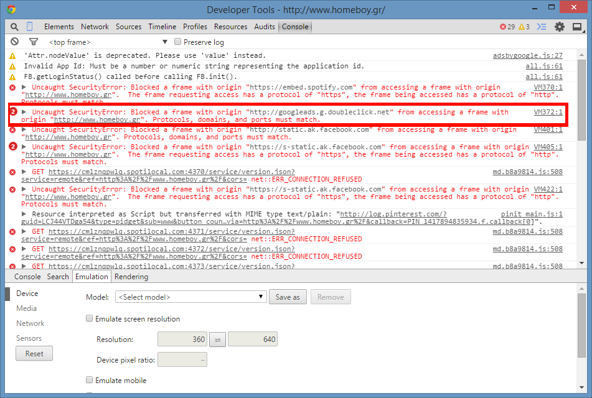Click console scrollbar down arrow
Image resolution: width=592 pixels, height=398 pixels.
click(581, 263)
